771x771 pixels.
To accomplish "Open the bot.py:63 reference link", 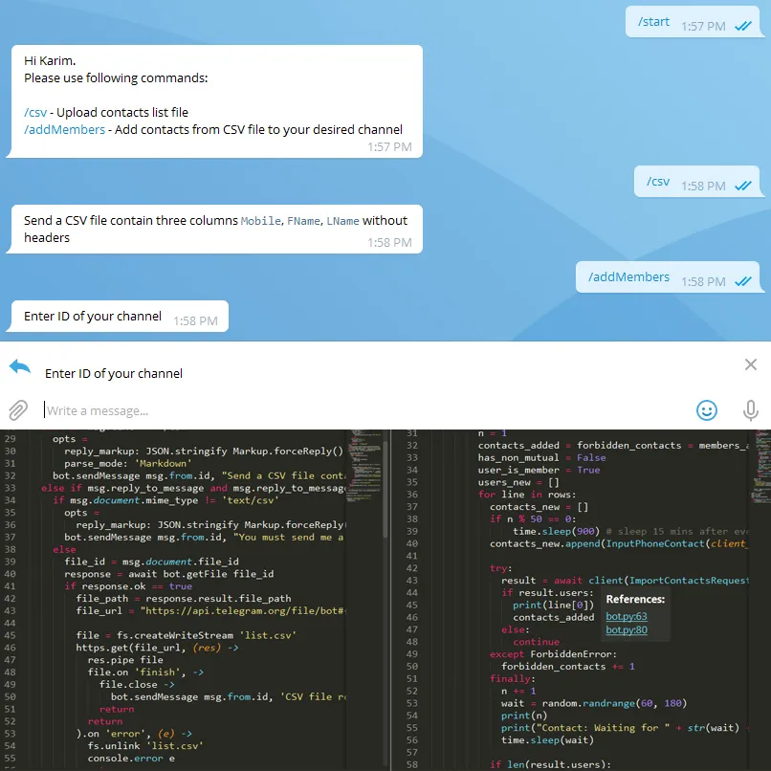I will pyautogui.click(x=627, y=616).
